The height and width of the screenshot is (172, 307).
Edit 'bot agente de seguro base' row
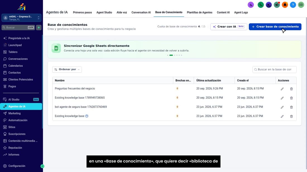(x=282, y=107)
